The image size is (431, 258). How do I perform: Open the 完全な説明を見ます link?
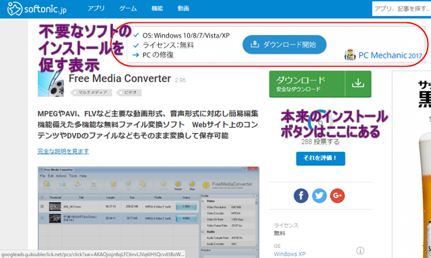click(x=63, y=151)
